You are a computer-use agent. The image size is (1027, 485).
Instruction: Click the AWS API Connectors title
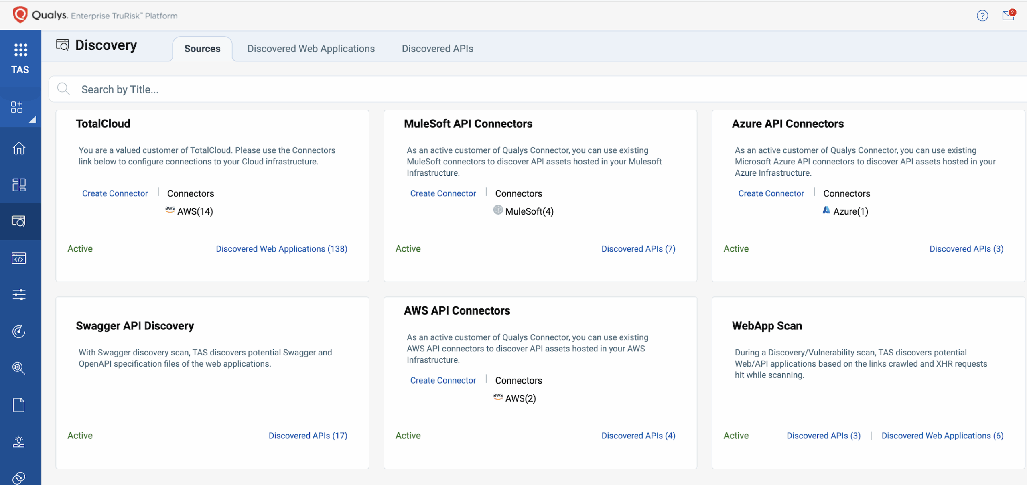pos(457,310)
